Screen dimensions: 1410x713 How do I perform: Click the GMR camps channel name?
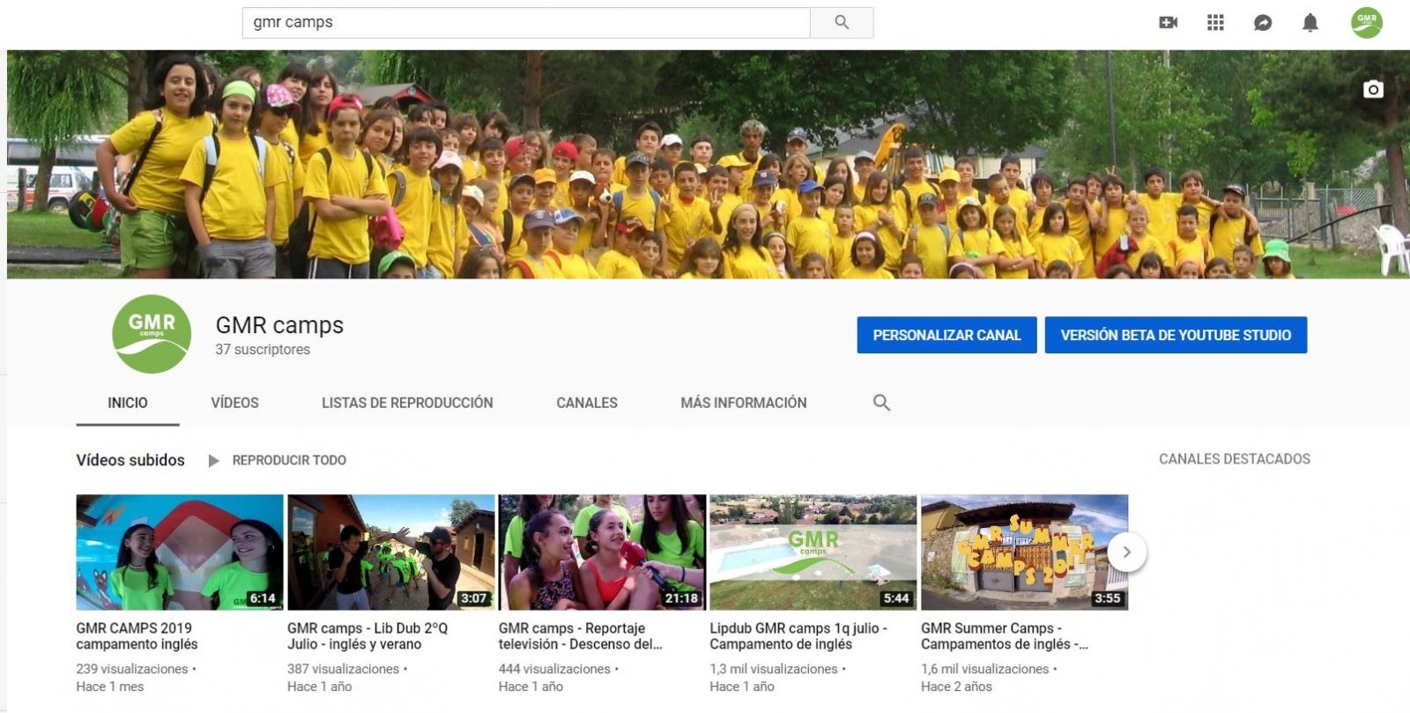click(279, 325)
